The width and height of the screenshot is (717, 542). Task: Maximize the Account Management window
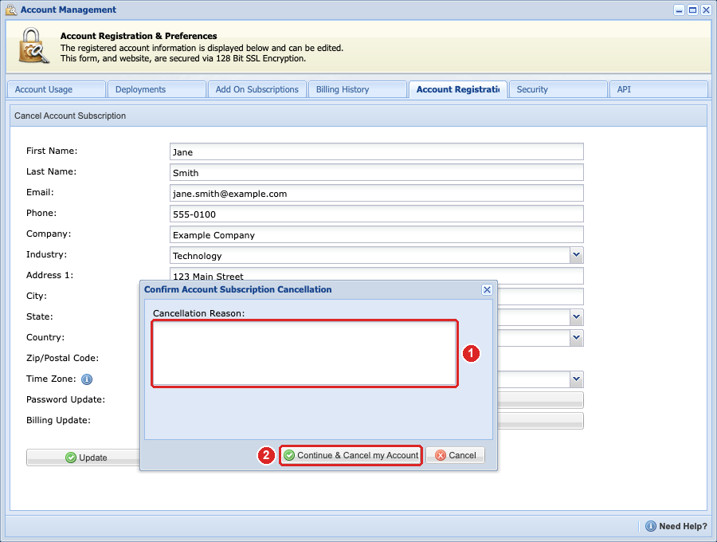click(693, 10)
